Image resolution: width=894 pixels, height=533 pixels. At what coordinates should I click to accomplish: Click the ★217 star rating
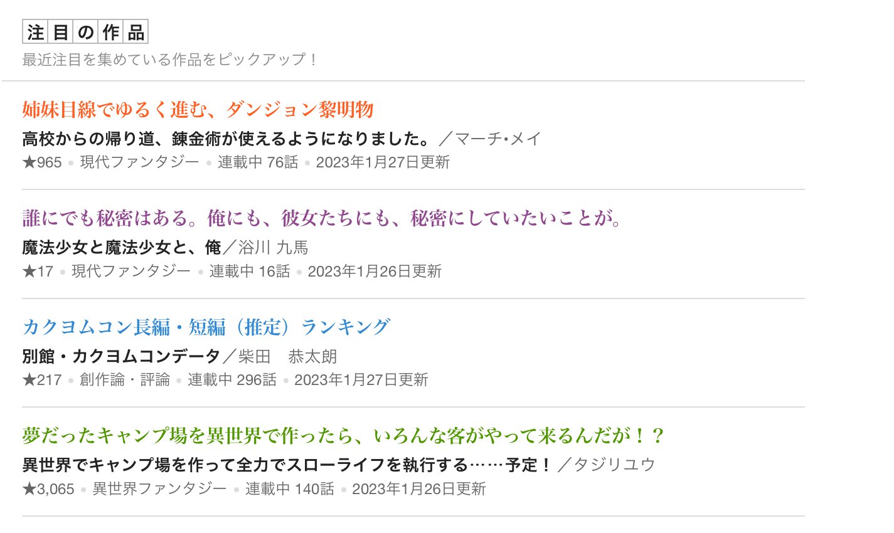pyautogui.click(x=42, y=380)
